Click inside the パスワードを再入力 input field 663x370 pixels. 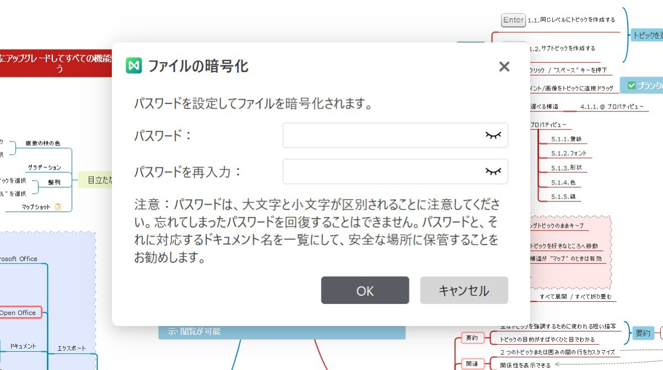[386, 171]
